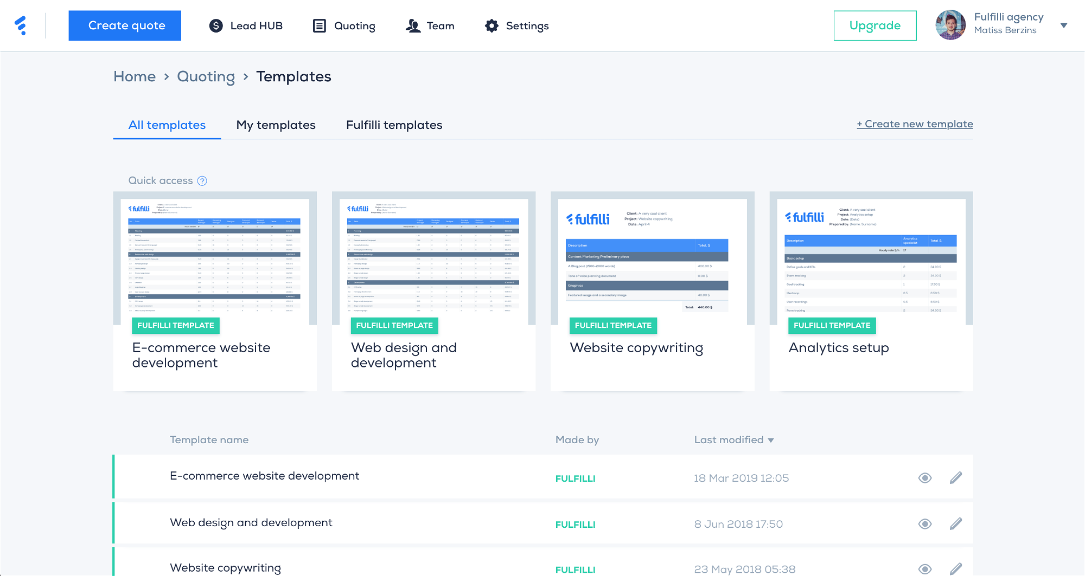The width and height of the screenshot is (1085, 576).
Task: View Web design and development via eye icon
Action: coord(925,523)
